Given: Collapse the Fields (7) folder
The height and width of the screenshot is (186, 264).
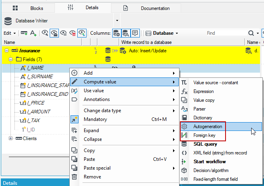Looking at the screenshot, I should pyautogui.click(x=10, y=59).
